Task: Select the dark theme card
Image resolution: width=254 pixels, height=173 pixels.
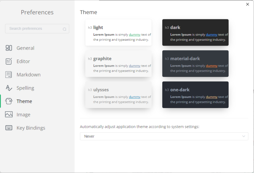Action: pos(195,32)
